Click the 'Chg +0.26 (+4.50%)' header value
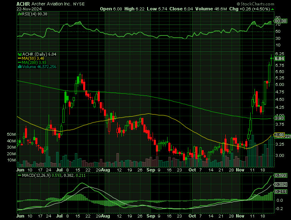 tap(249, 9)
